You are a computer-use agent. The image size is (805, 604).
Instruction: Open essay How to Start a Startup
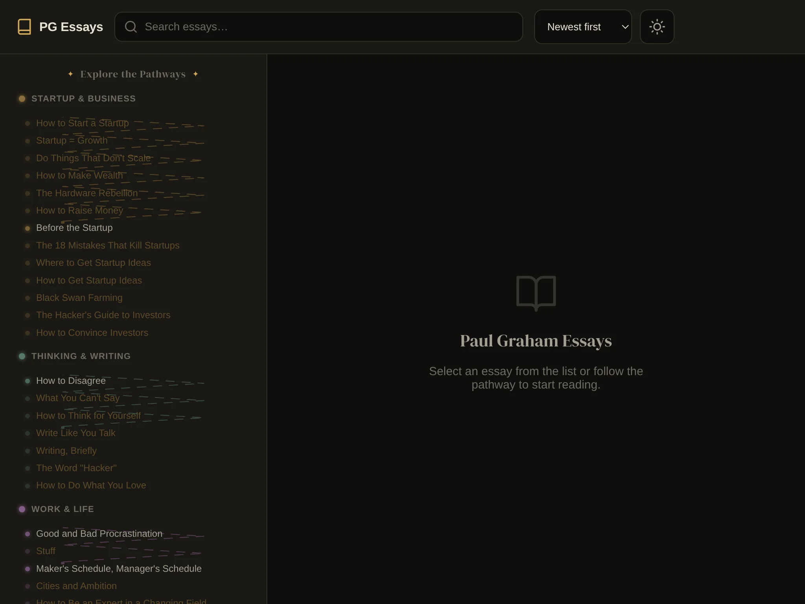coord(83,123)
